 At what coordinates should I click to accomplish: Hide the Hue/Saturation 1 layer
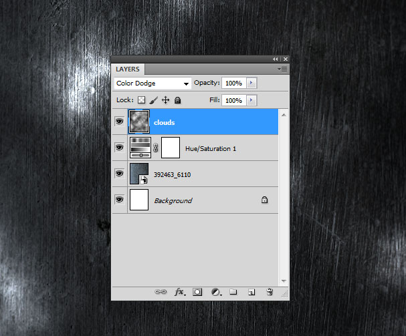119,148
